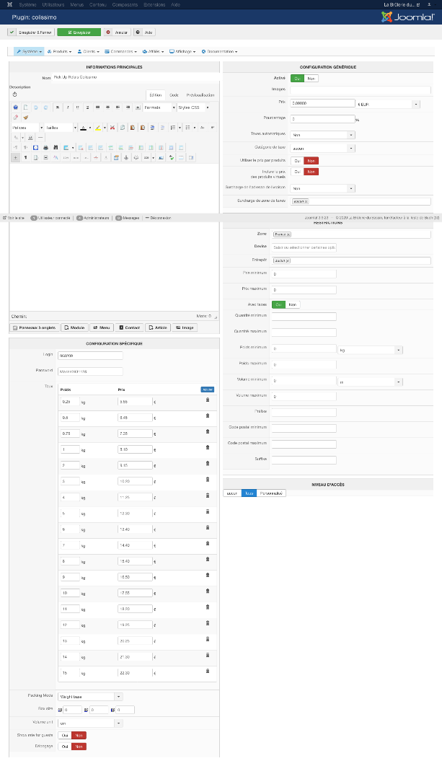Toggle strikethrough formatting in the editor
Image resolution: width=442 pixels, height=779 pixels.
[87, 107]
